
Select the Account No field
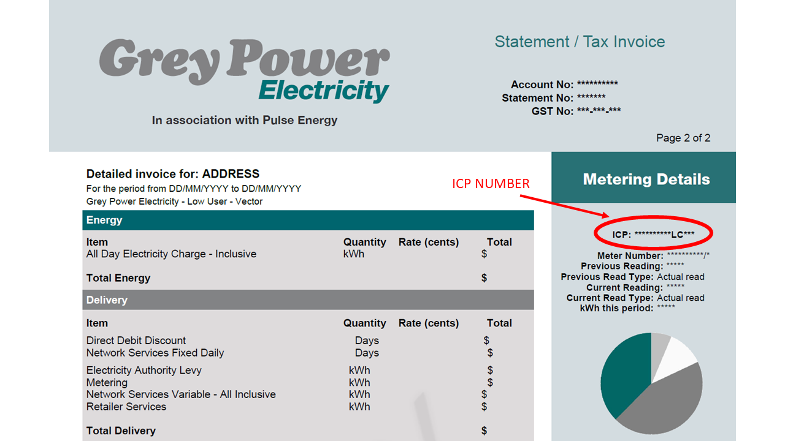point(564,85)
